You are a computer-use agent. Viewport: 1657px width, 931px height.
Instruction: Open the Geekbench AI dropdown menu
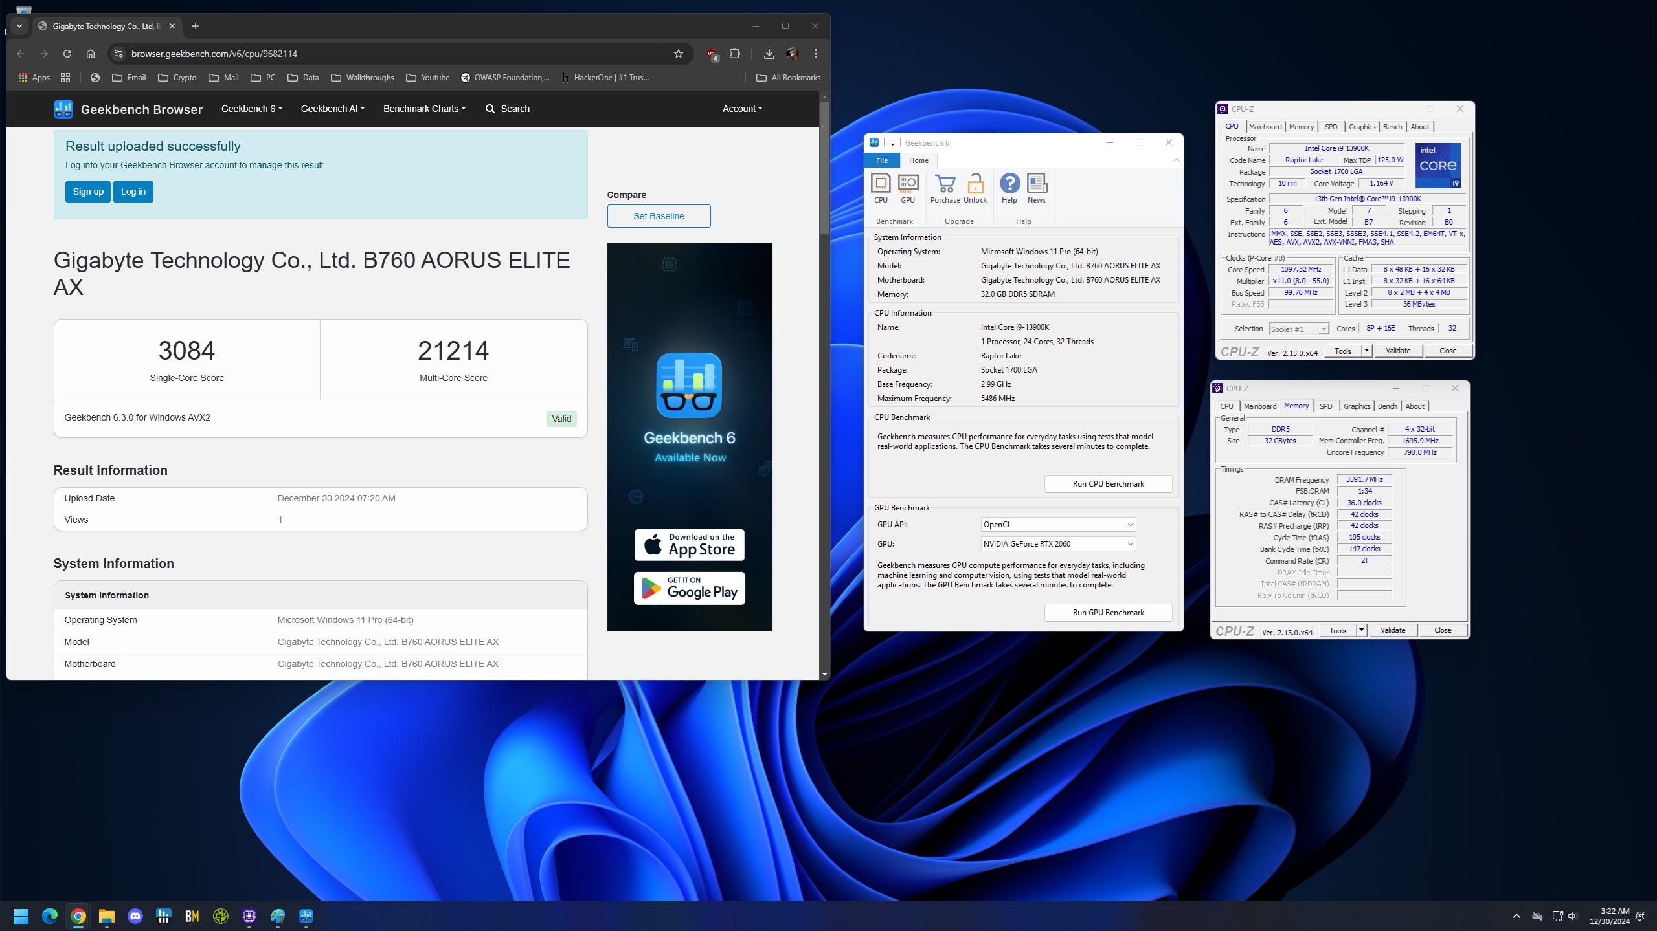(333, 109)
